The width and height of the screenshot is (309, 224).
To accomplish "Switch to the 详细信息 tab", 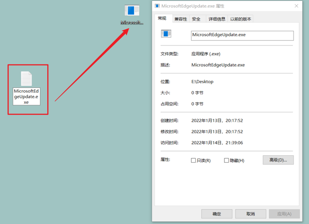I will click(x=217, y=19).
